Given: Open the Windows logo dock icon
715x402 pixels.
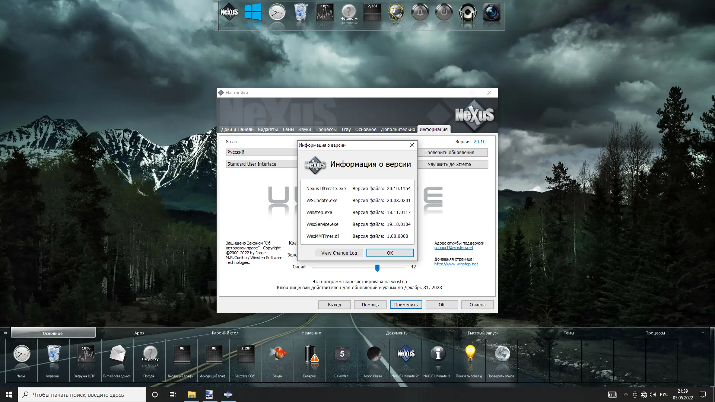Looking at the screenshot, I should (253, 12).
